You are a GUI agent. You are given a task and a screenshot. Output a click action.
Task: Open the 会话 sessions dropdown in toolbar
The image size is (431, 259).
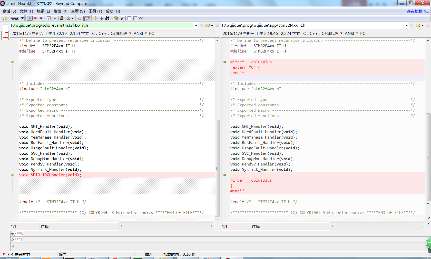[17, 18]
